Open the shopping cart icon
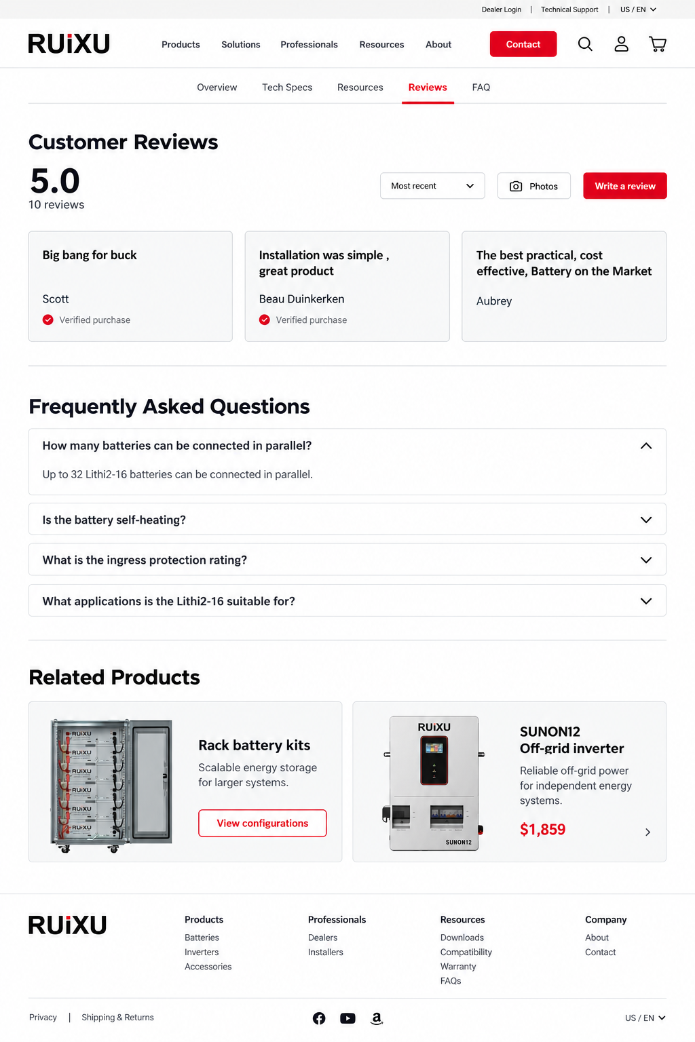Screen dimensions: 695x1042 click(658, 44)
